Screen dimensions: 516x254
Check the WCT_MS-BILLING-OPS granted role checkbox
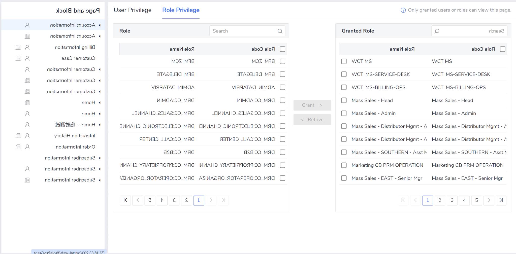click(344, 87)
